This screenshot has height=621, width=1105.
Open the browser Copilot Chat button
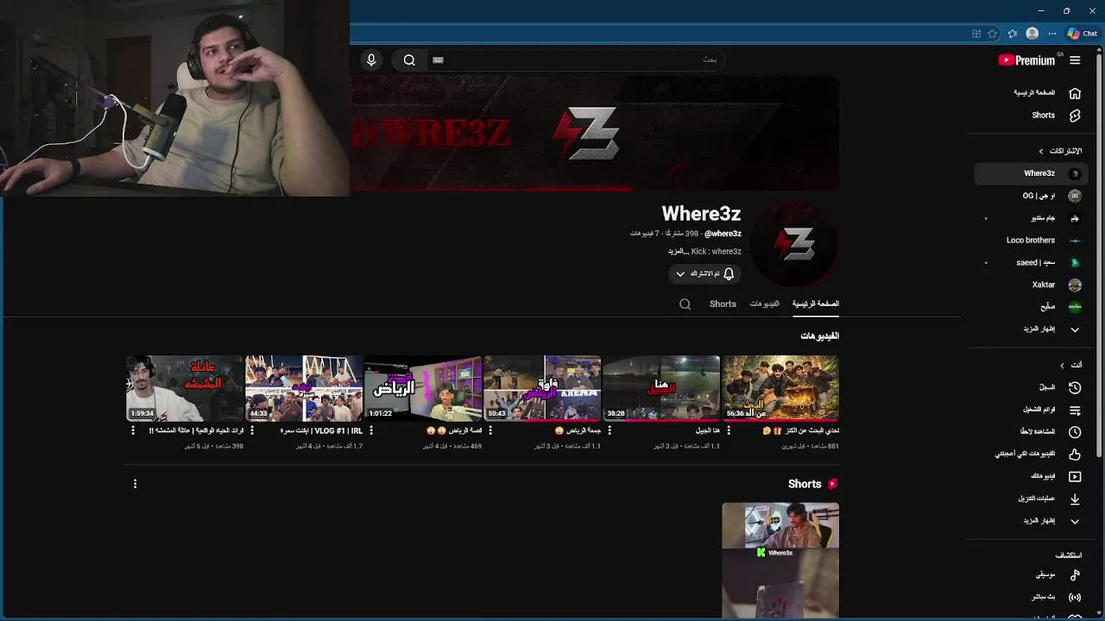click(1082, 34)
